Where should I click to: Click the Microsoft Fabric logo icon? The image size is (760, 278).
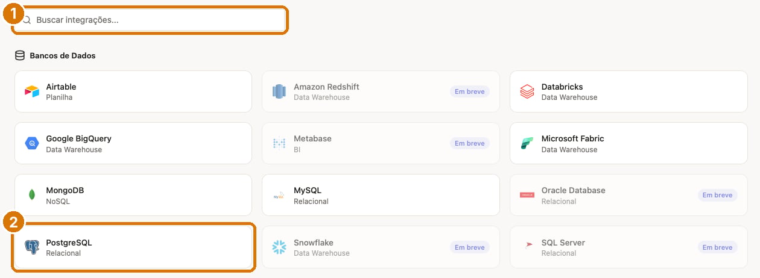click(527, 144)
